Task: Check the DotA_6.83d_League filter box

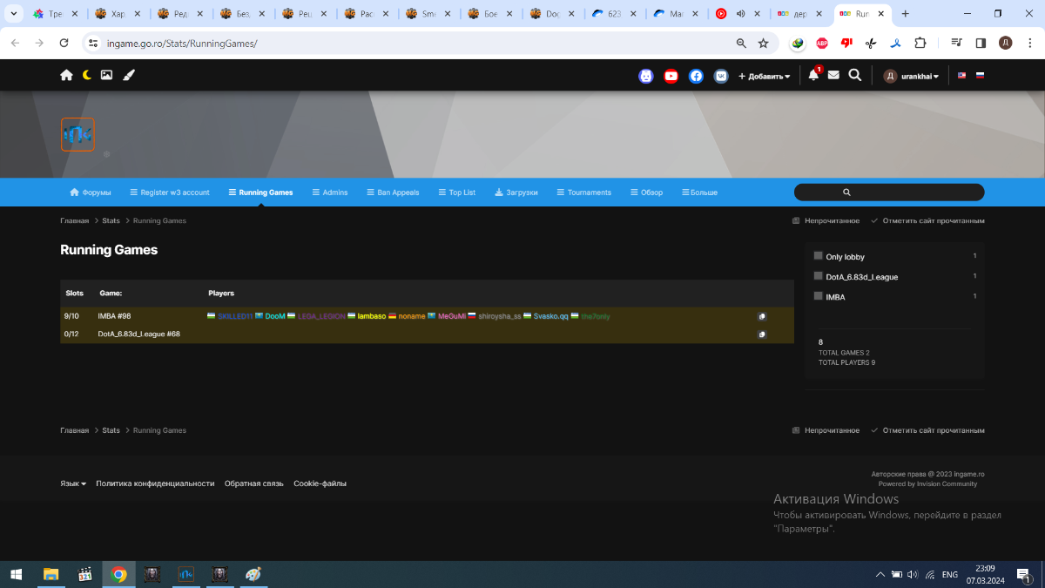Action: tap(819, 276)
